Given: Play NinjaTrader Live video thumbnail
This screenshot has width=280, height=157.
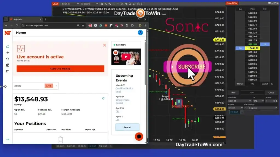Looking at the screenshot, I should (126, 57).
